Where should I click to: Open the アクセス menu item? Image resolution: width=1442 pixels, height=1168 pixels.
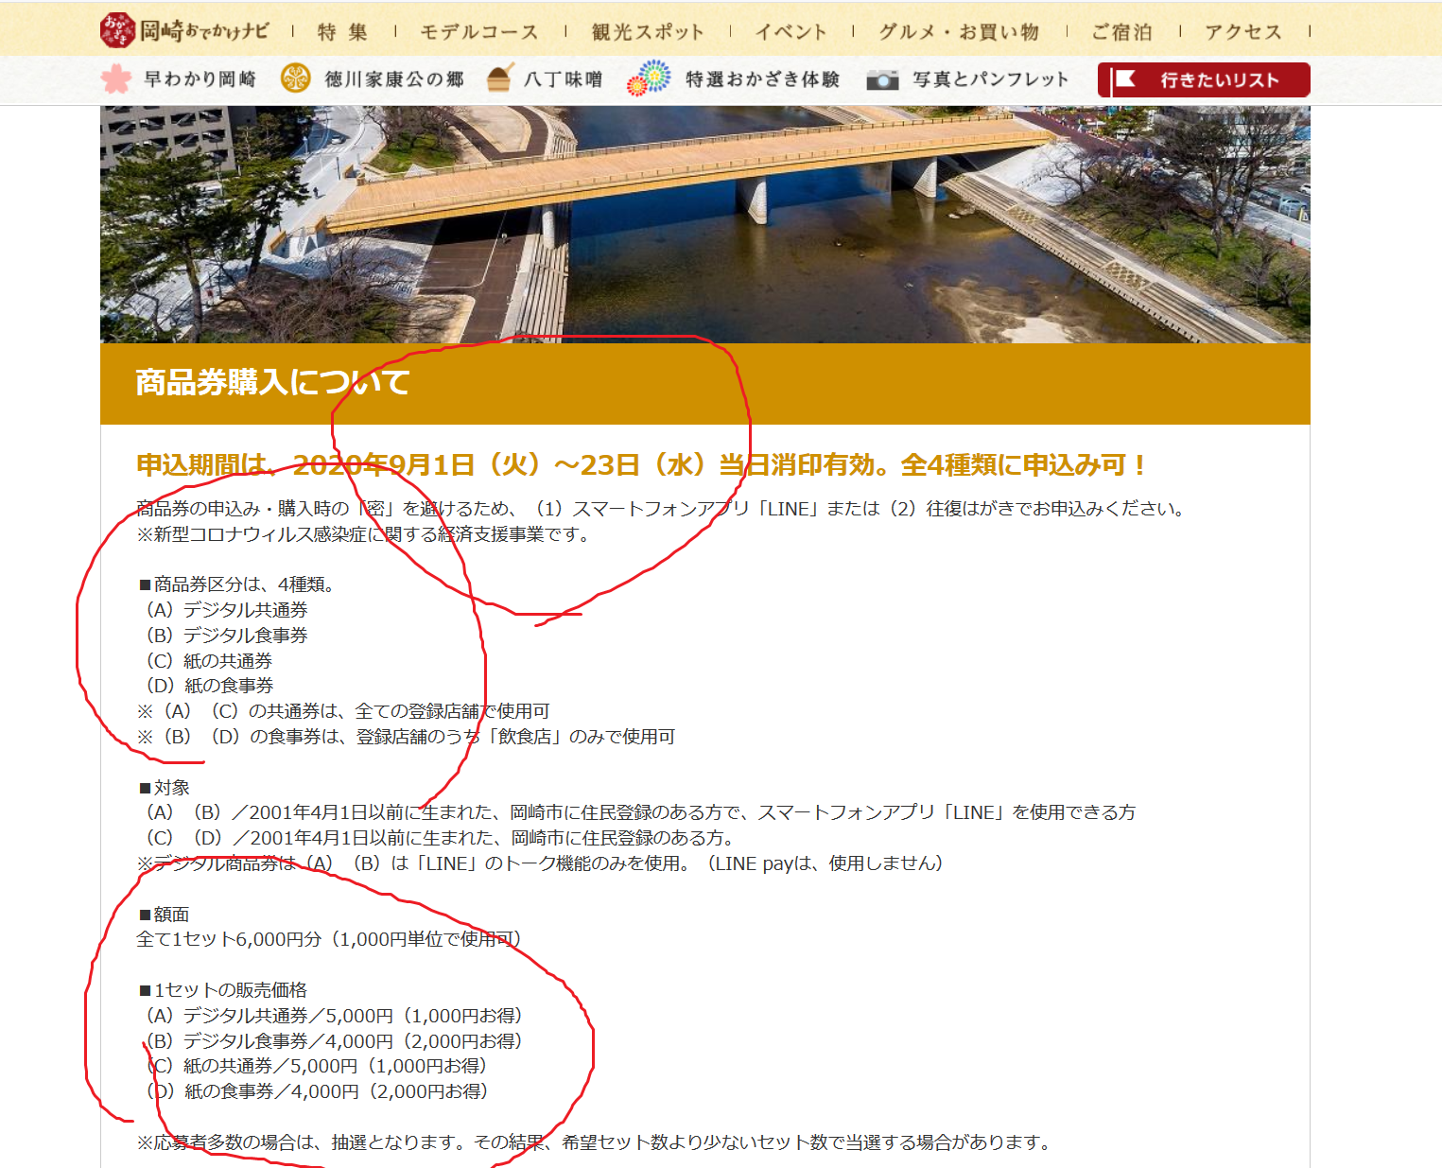click(1243, 32)
